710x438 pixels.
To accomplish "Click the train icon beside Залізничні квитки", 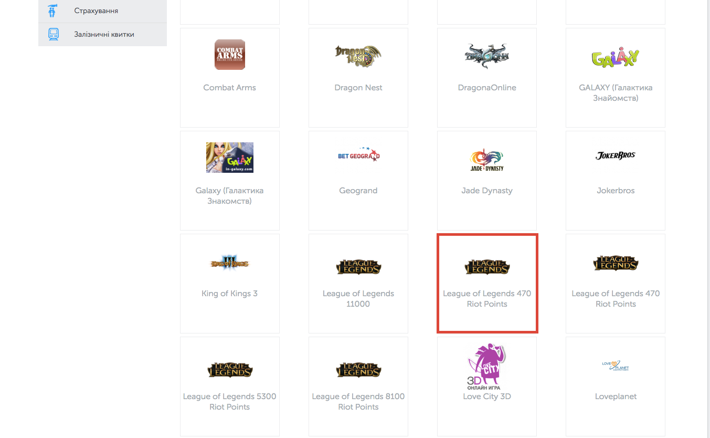I will coord(53,34).
